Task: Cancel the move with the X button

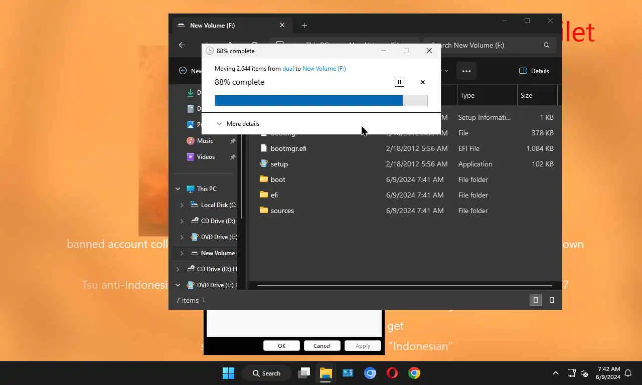Action: [423, 82]
